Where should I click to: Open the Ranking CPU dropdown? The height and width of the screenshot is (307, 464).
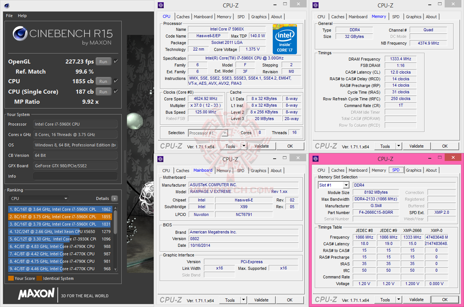pos(39,198)
